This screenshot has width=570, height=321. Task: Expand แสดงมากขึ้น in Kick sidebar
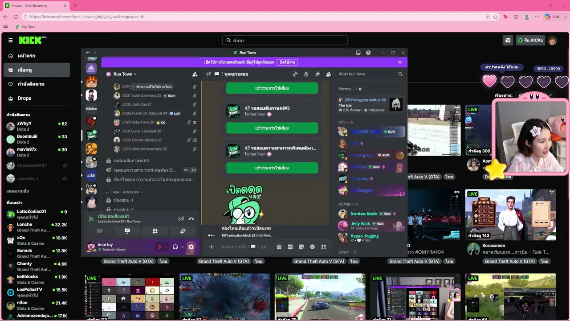pos(18,191)
